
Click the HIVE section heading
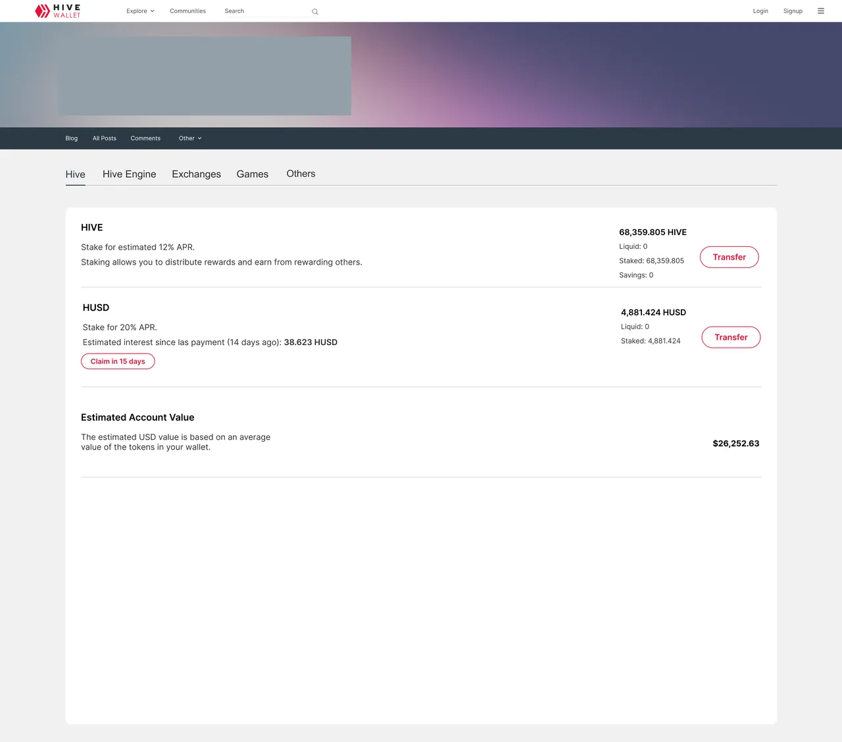(x=92, y=228)
